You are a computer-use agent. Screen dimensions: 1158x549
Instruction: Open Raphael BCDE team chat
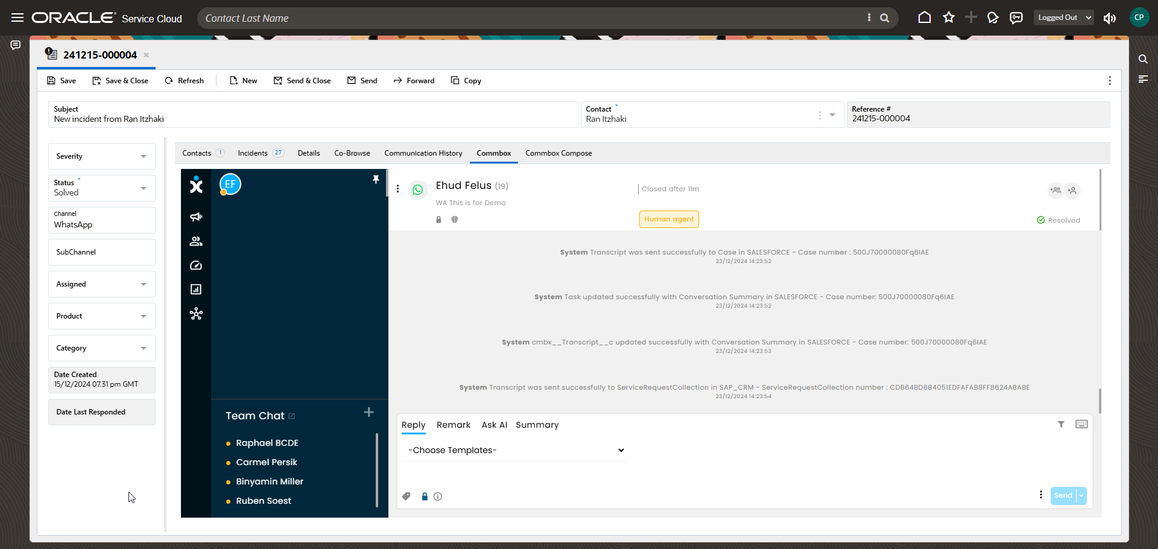(x=267, y=443)
